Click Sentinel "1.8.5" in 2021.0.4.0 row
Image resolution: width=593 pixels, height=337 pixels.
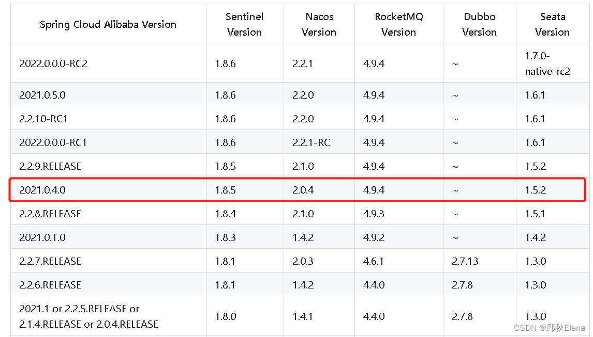pyautogui.click(x=226, y=190)
